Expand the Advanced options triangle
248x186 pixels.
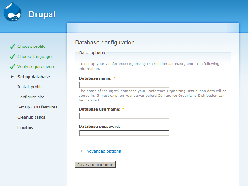point(81,151)
